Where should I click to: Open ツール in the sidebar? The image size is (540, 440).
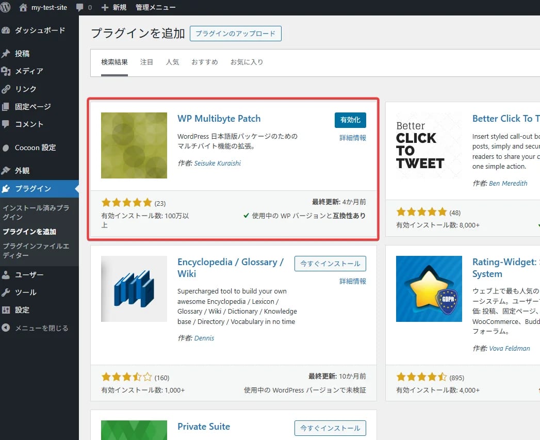pos(25,292)
